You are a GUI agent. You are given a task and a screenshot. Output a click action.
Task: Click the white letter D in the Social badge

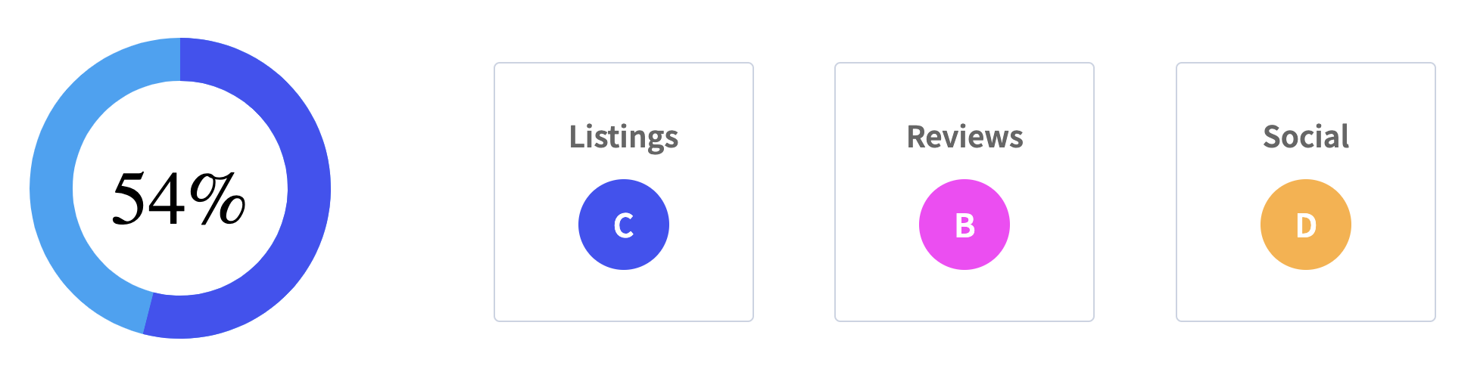point(1306,225)
